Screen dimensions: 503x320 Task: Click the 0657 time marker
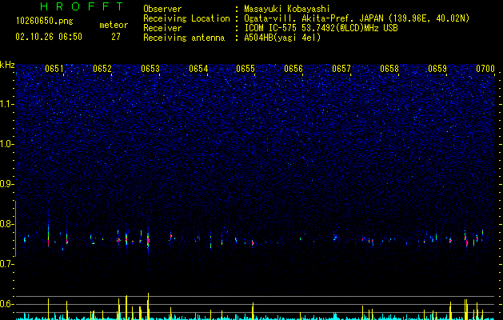pos(341,69)
